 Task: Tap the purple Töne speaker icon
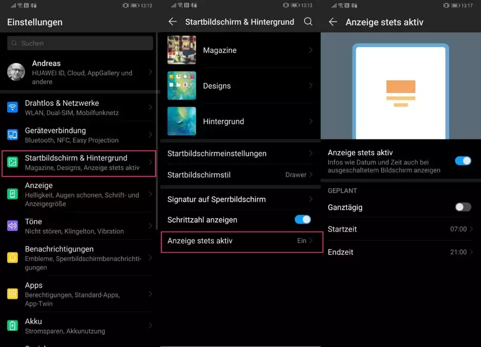(12, 226)
